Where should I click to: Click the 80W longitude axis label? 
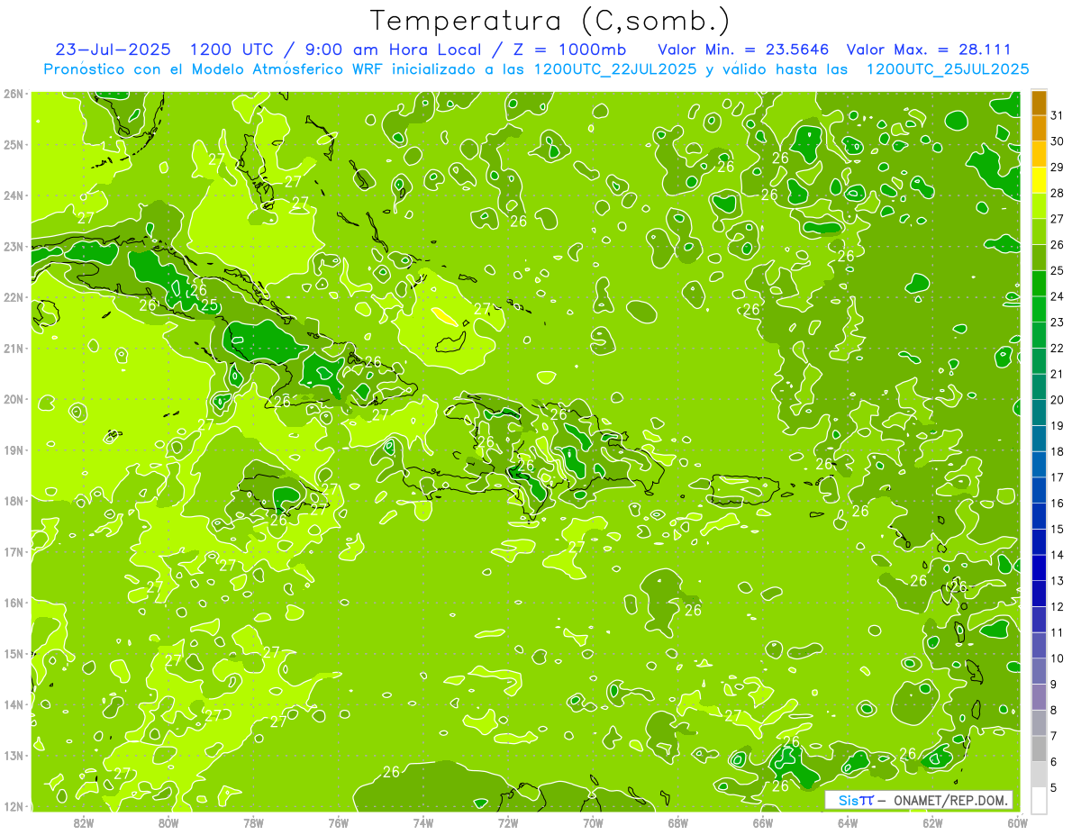pyautogui.click(x=168, y=822)
